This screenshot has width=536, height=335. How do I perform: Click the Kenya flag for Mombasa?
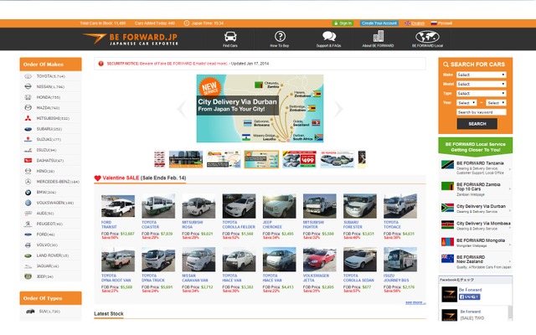click(x=447, y=224)
